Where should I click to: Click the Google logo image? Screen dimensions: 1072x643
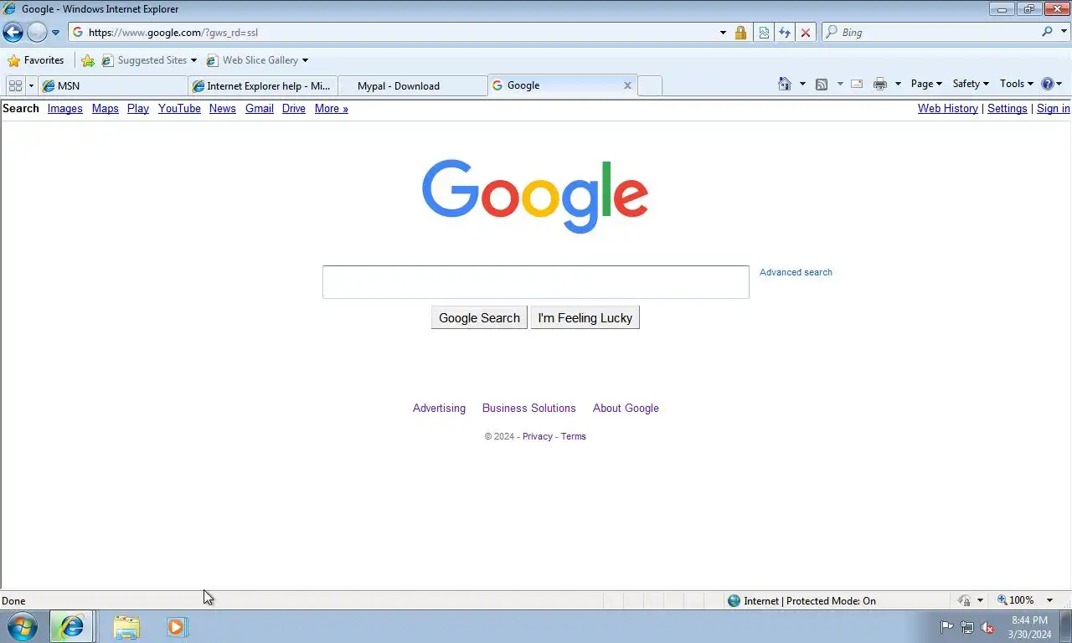point(535,196)
